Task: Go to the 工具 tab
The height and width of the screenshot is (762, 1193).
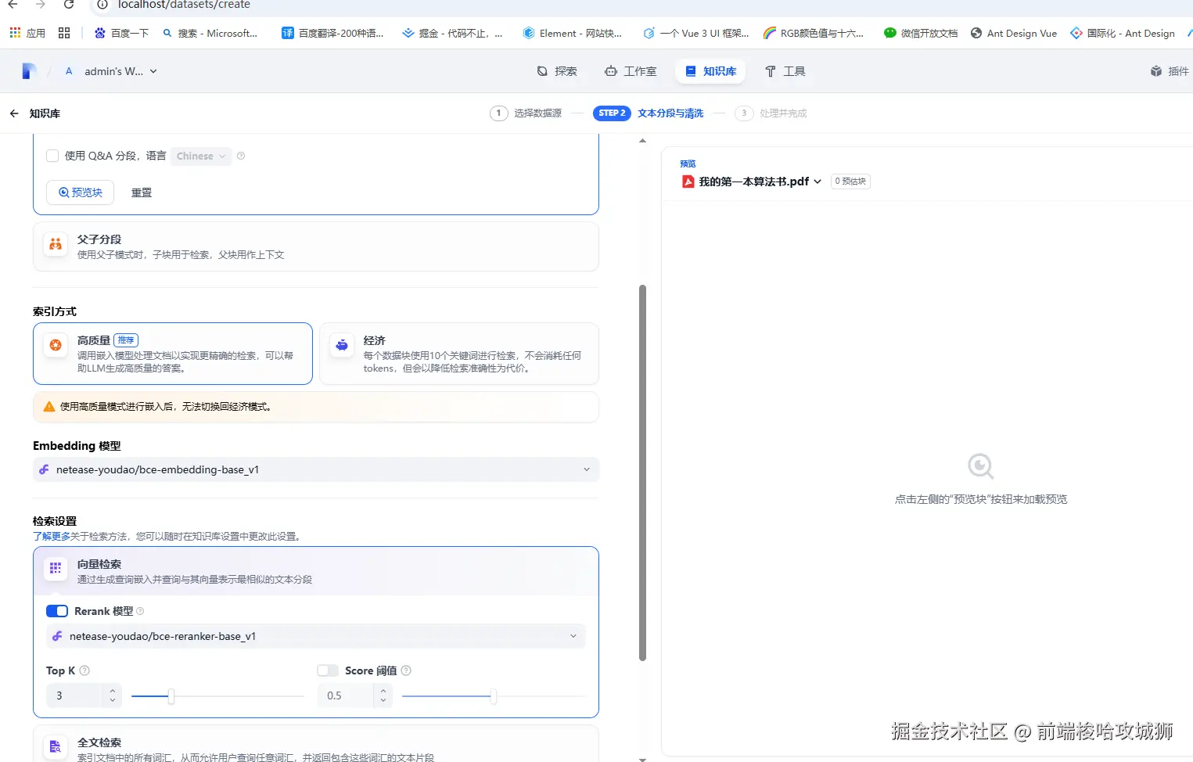Action: (x=785, y=71)
